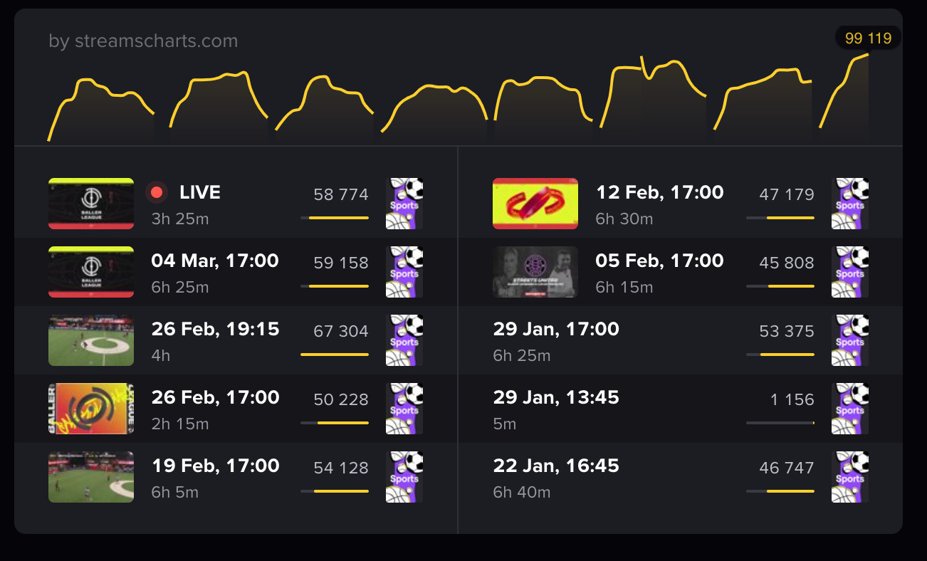
Task: Click Sports icon for 26 Feb 19:15 stream
Action: click(404, 340)
